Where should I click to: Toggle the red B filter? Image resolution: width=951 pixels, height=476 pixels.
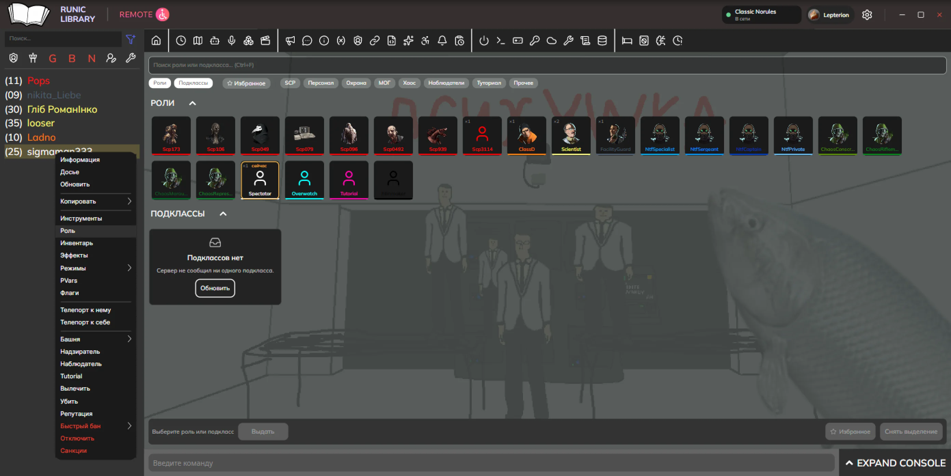coord(72,58)
